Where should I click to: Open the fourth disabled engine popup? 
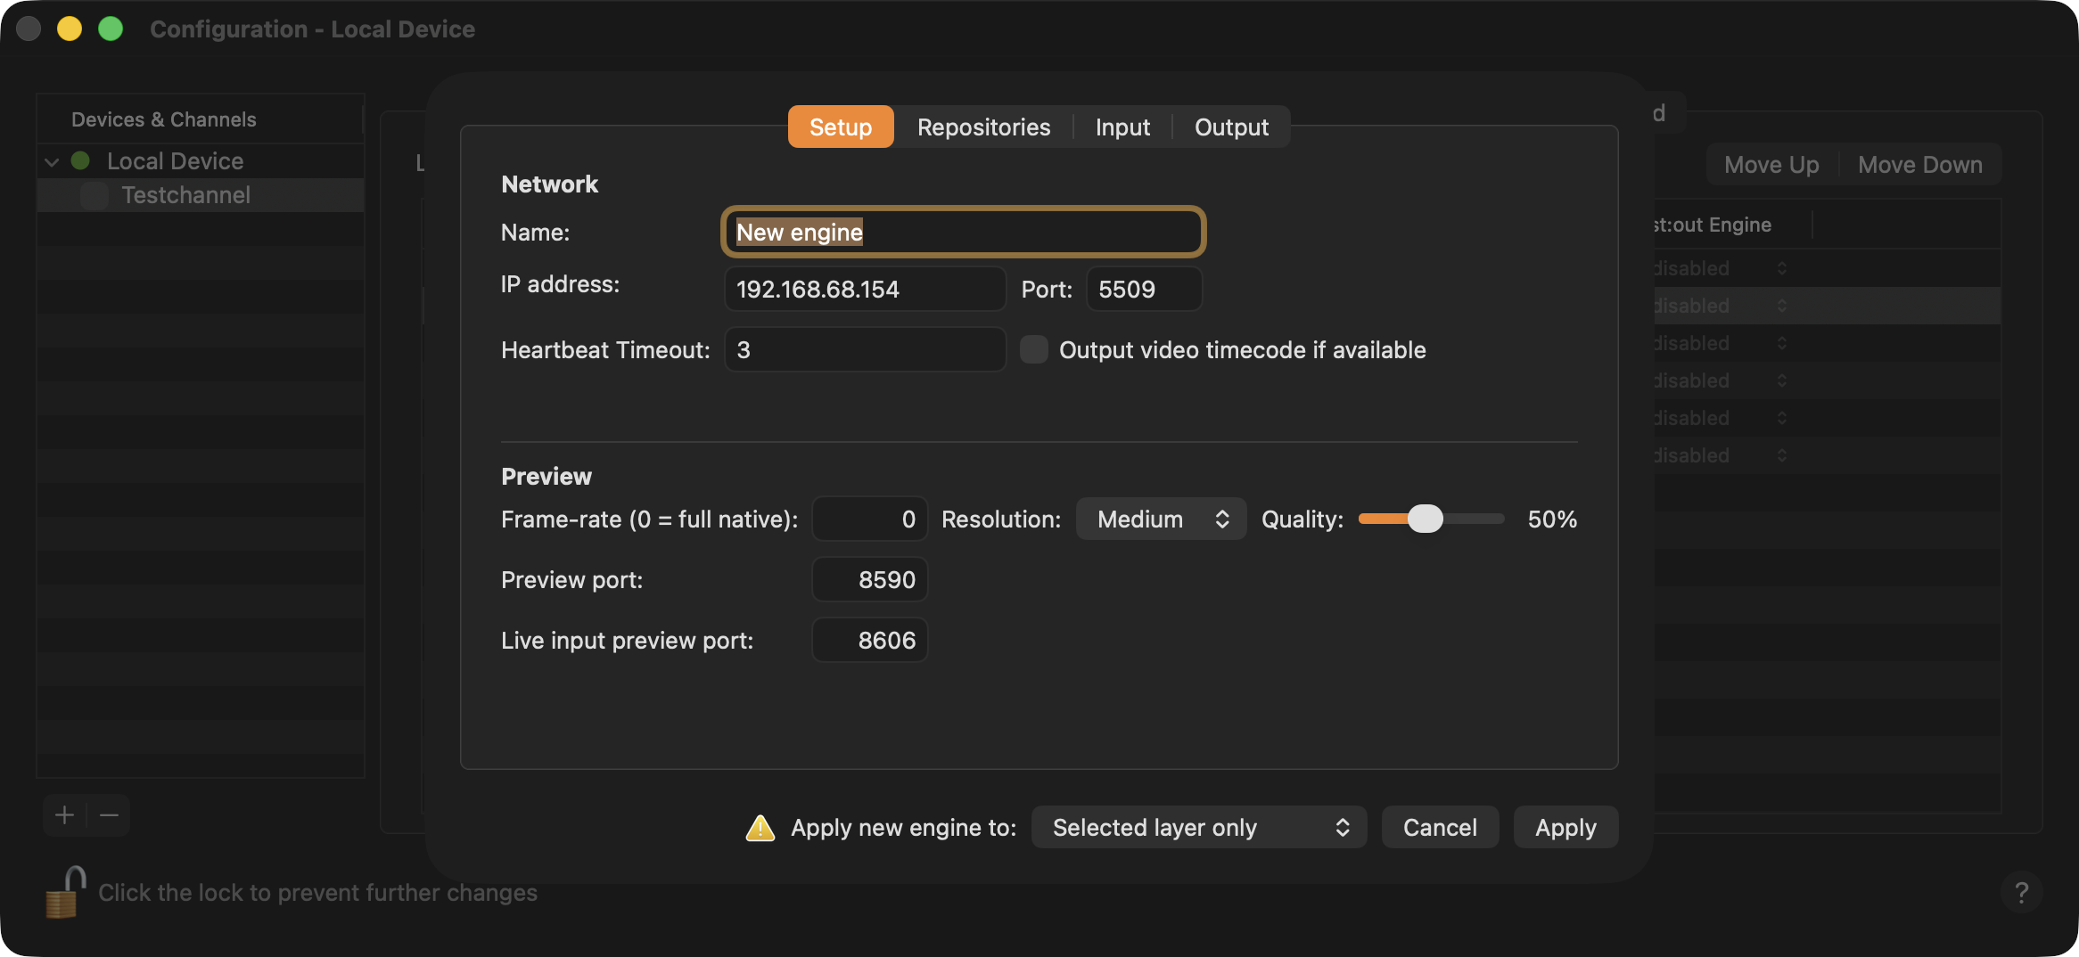click(x=1721, y=380)
